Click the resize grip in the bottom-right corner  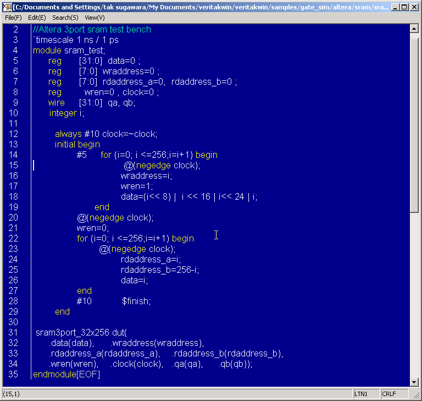click(x=417, y=396)
